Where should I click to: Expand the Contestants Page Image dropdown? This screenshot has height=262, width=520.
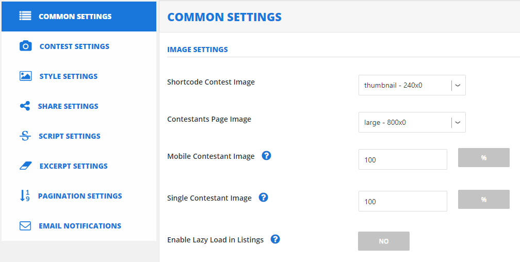(x=412, y=122)
